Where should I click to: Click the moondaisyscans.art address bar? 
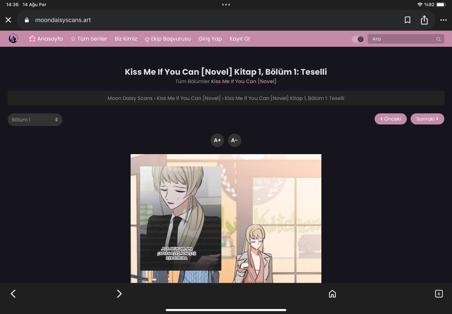[x=226, y=20]
